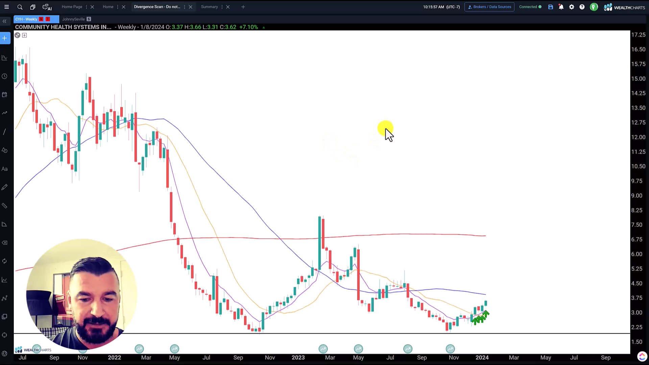Open the event marker near May 2023
Viewport: 649px width, 365px height.
359,349
